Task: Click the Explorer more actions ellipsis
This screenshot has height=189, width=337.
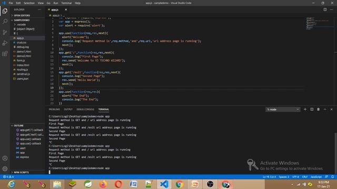Action: (x=39, y=9)
